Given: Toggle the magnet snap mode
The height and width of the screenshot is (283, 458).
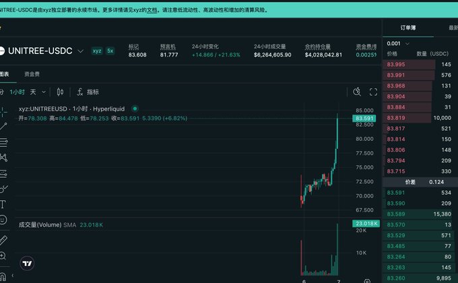Looking at the screenshot, I should click(x=3, y=276).
